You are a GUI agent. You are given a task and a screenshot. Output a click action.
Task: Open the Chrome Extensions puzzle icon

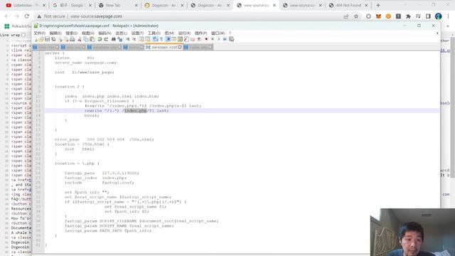[408, 16]
